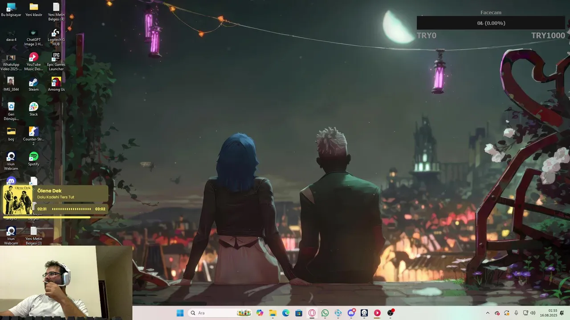Open File Explorer from the taskbar
The image size is (570, 320).
273,313
